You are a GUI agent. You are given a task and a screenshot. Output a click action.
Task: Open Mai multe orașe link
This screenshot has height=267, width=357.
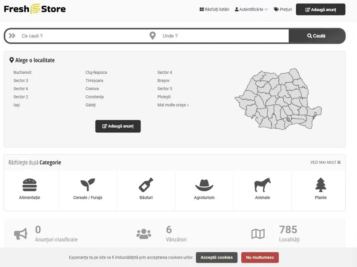pyautogui.click(x=173, y=105)
